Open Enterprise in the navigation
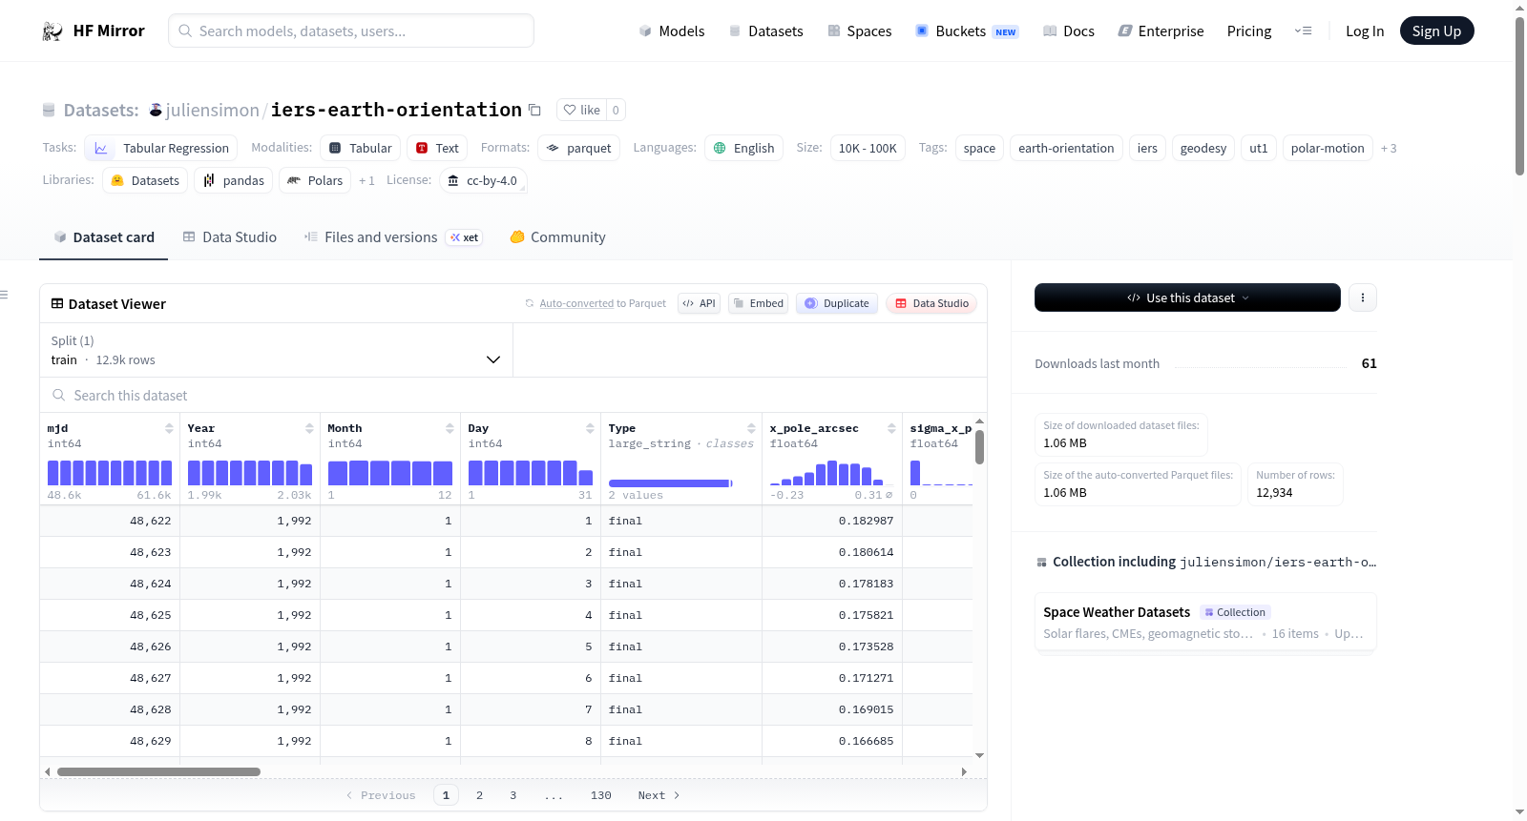Image resolution: width=1527 pixels, height=821 pixels. click(1161, 31)
